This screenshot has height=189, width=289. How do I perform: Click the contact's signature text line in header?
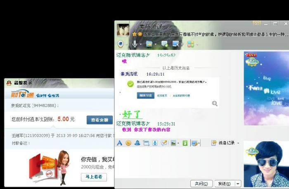[216, 34]
